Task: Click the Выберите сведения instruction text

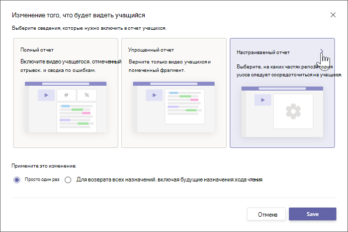Action: coord(89,28)
